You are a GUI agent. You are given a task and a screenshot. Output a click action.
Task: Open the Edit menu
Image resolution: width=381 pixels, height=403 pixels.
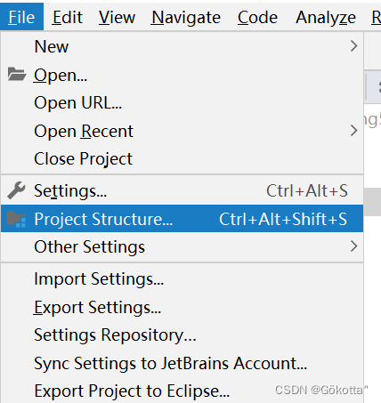click(x=68, y=17)
